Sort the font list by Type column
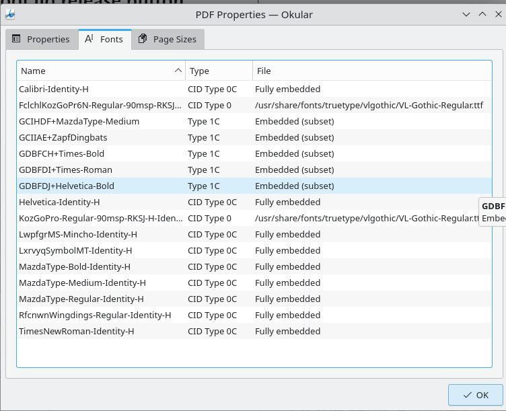Screen dimensions: 506x411 click(x=219, y=71)
